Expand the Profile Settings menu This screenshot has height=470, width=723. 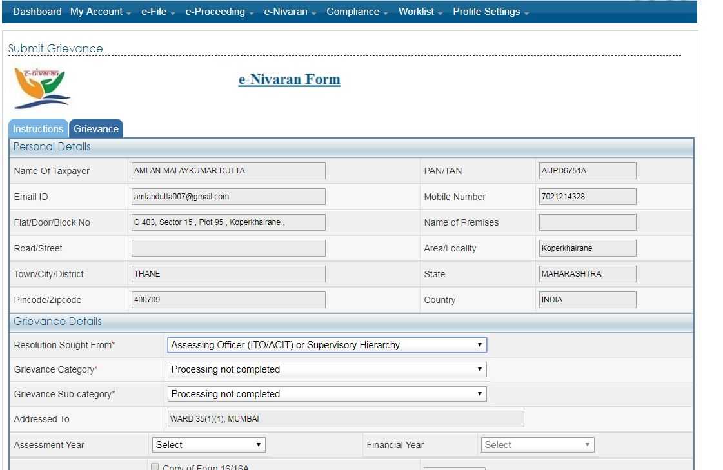click(x=490, y=12)
